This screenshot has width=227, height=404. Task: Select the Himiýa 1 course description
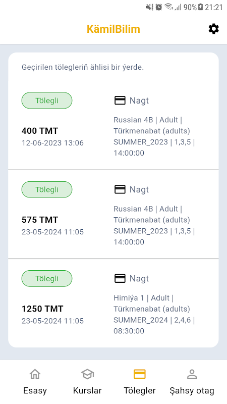pyautogui.click(x=154, y=314)
